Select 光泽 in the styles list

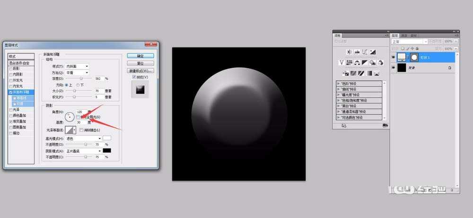coord(17,110)
